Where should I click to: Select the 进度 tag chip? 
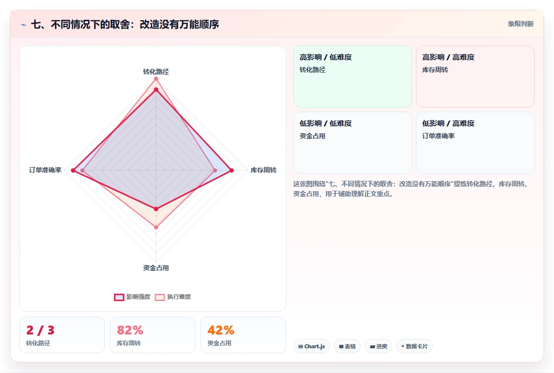click(378, 346)
